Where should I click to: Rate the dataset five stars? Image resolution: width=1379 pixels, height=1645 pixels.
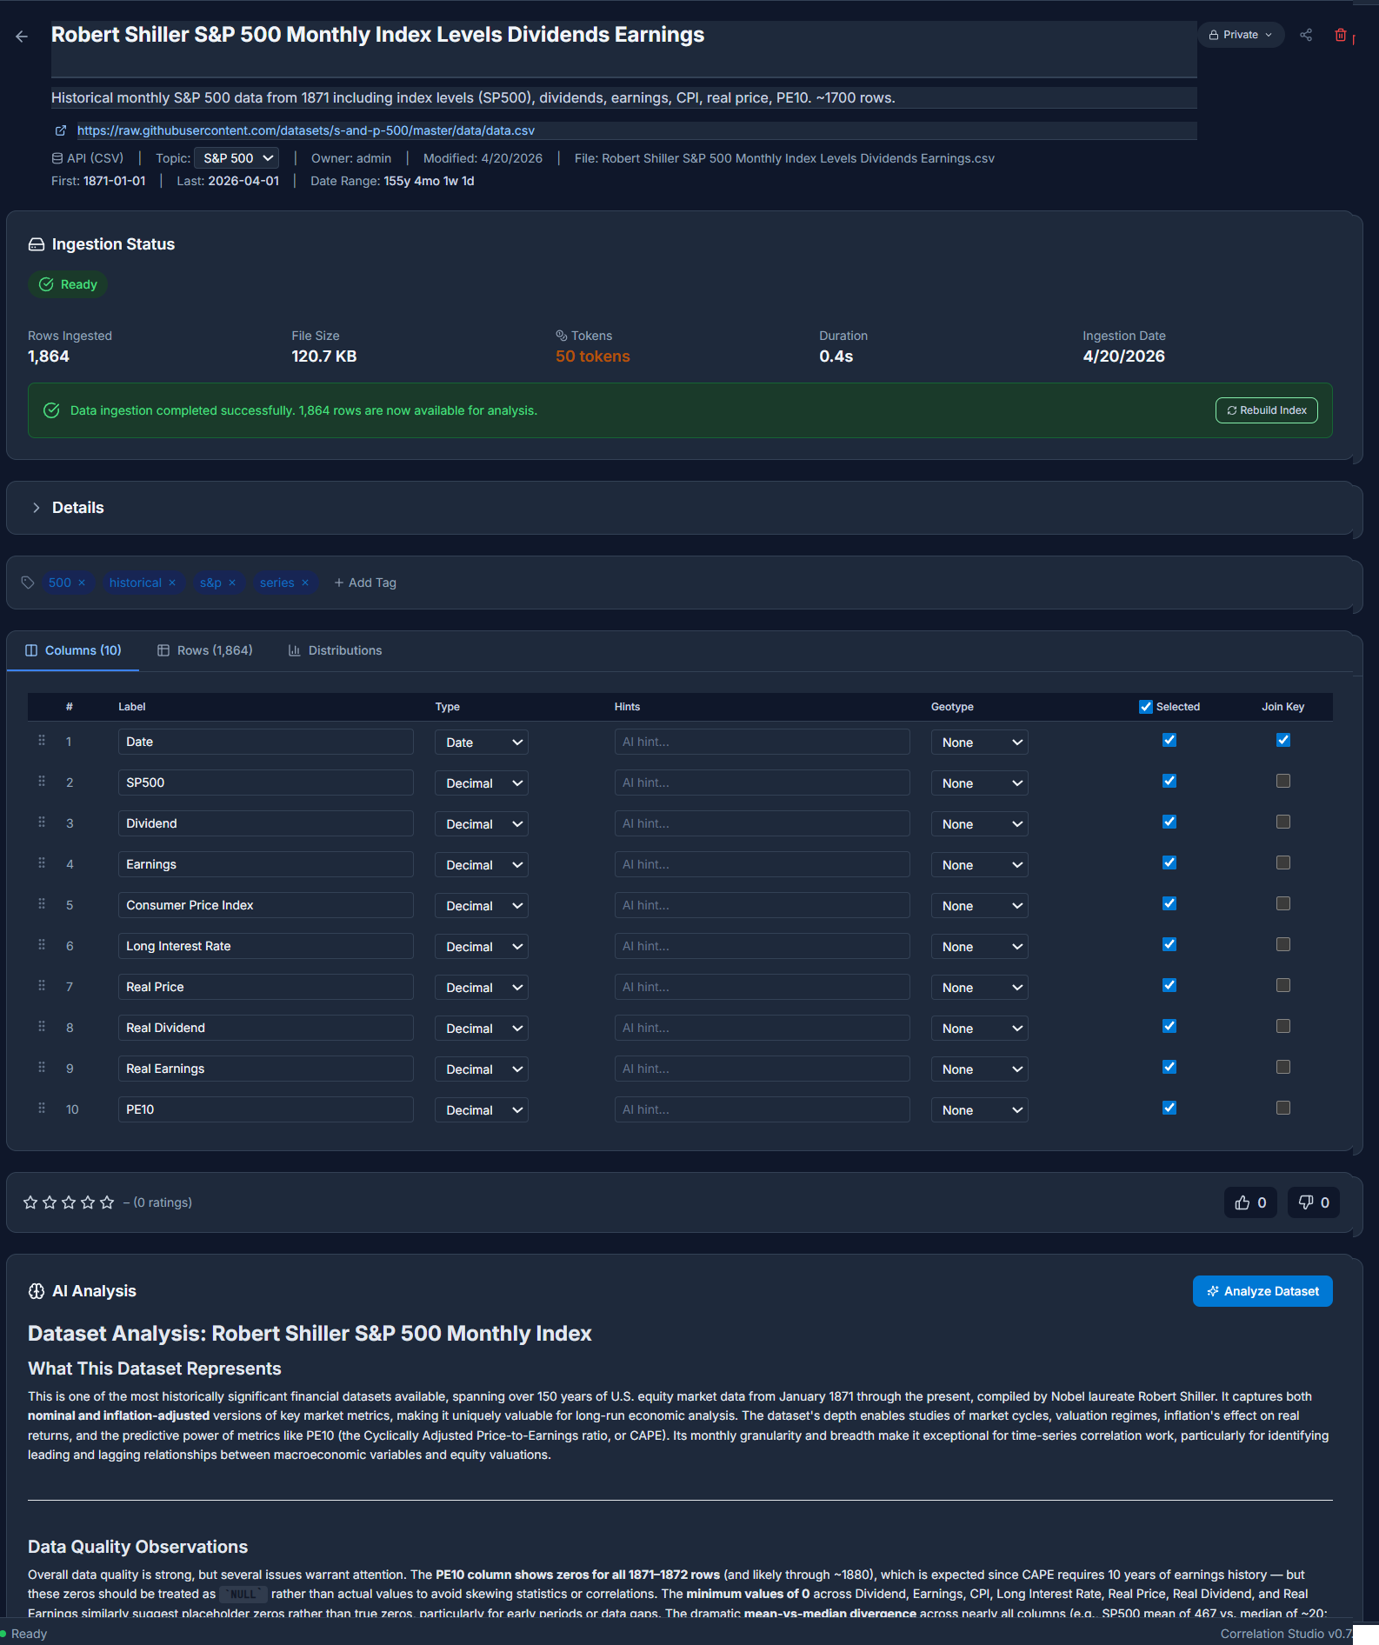[107, 1202]
